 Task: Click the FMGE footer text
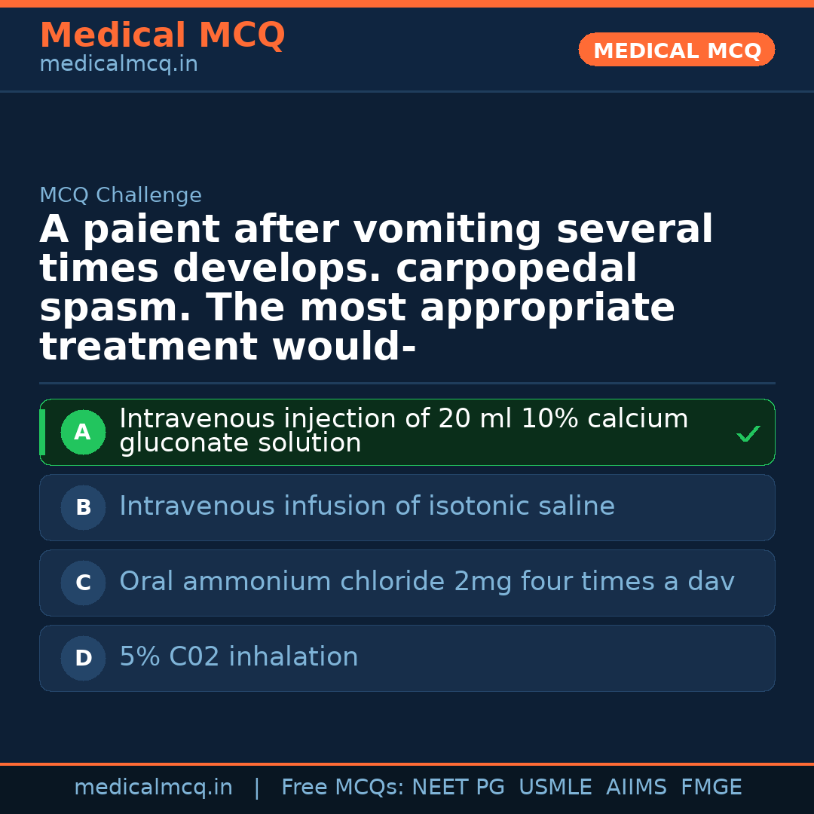[711, 788]
